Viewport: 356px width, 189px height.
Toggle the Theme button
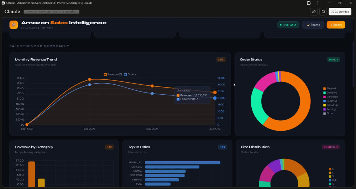(313, 25)
